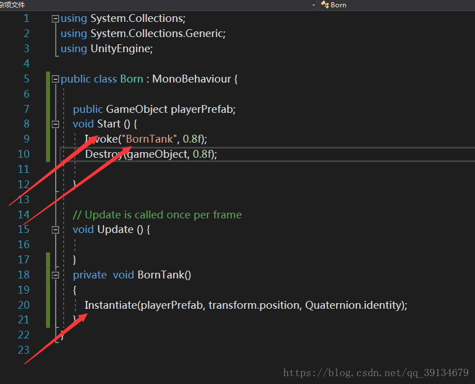Click on 'System.Collections;' in line 1

(138, 19)
